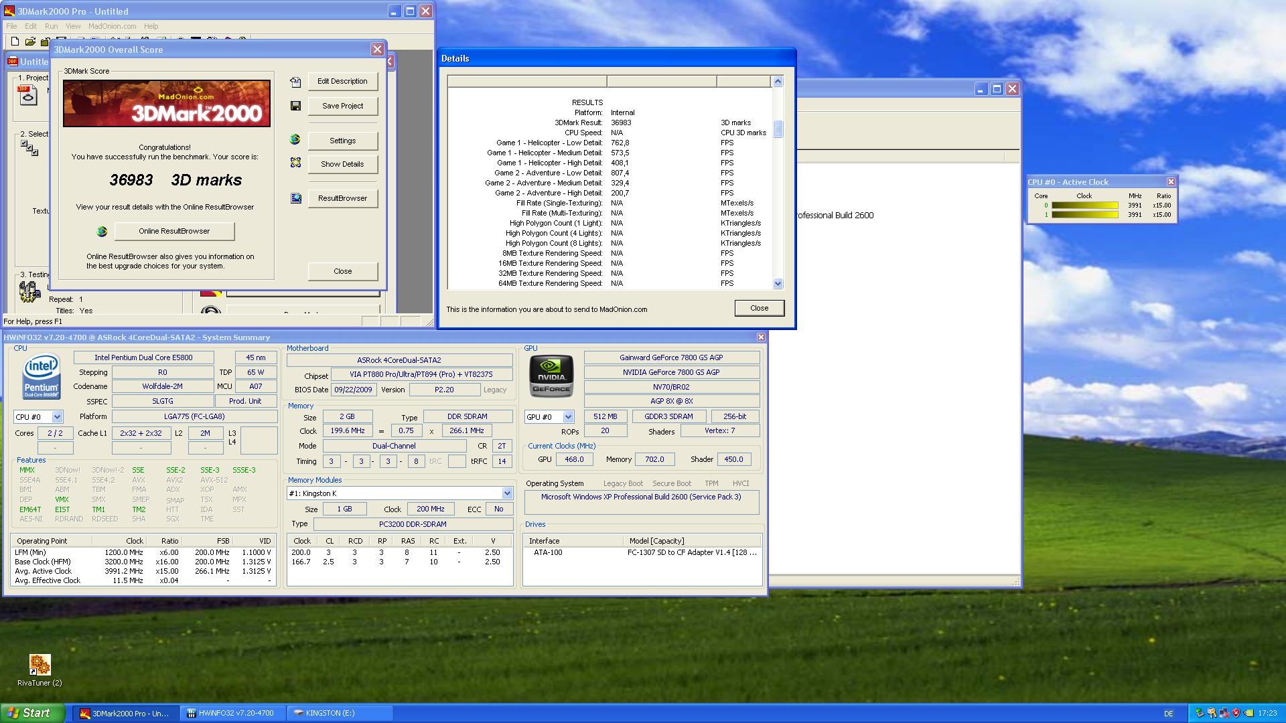This screenshot has height=723, width=1286.
Task: Click the Project section 3DP file icon
Action: pos(27,95)
